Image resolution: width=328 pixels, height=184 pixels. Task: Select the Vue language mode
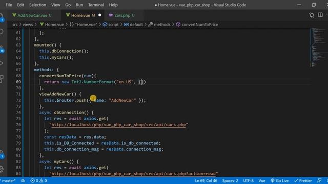[x=262, y=180]
